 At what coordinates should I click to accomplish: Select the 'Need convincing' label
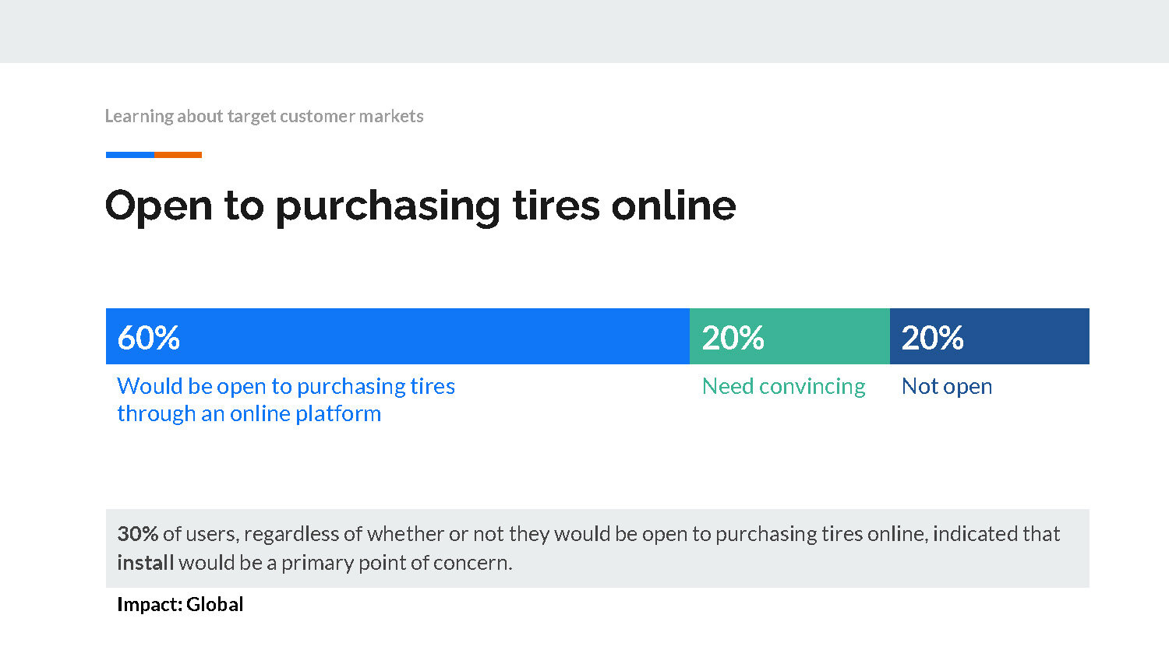pyautogui.click(x=783, y=386)
